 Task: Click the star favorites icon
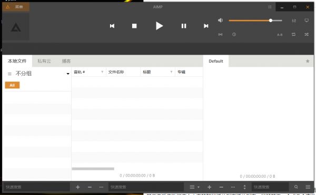(308, 61)
